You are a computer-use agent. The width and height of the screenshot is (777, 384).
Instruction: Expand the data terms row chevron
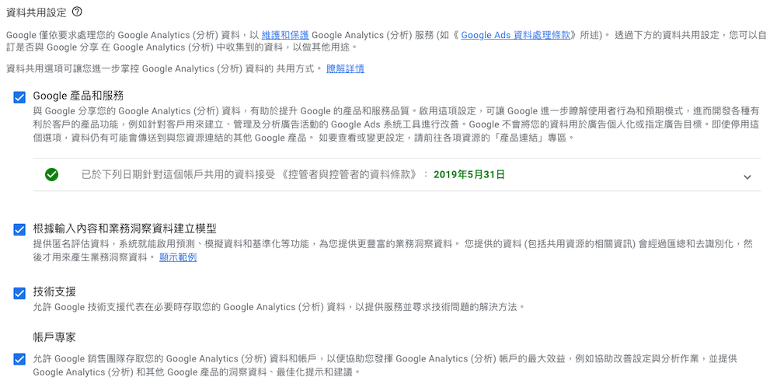tap(747, 177)
